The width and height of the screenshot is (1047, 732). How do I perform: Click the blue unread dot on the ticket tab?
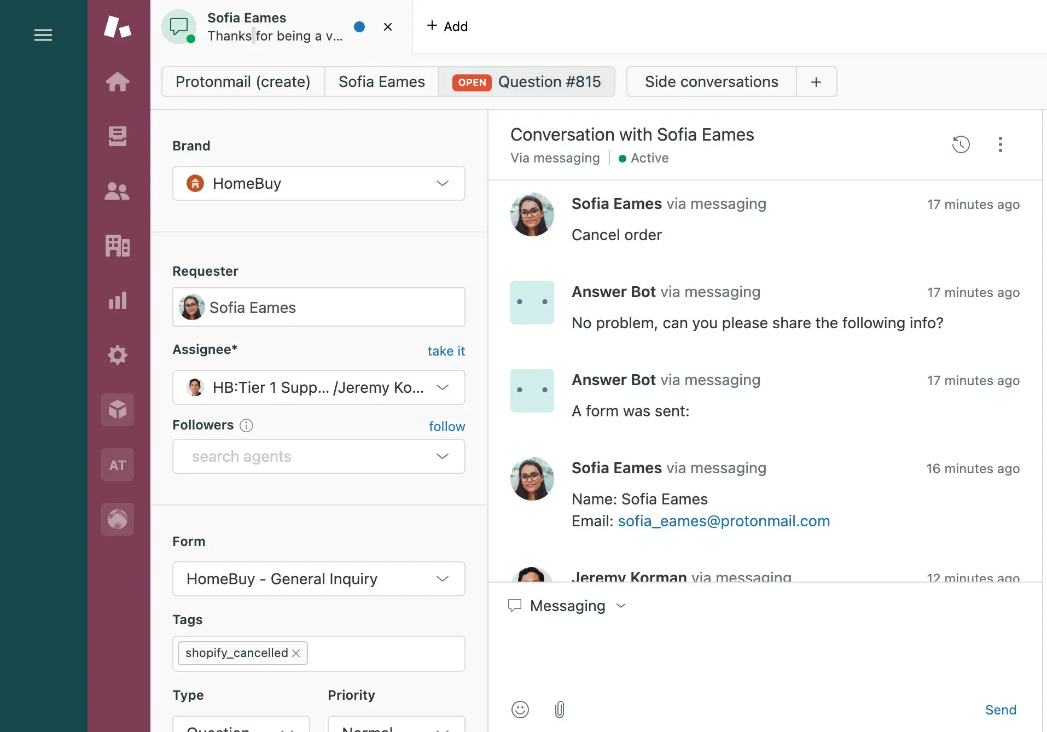[359, 27]
